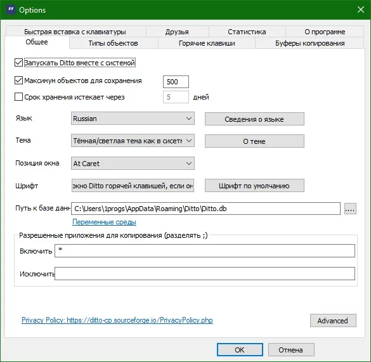Screen dimensions: 371x362
Task: Switch to Горячие клавиши tab
Action: pyautogui.click(x=207, y=43)
